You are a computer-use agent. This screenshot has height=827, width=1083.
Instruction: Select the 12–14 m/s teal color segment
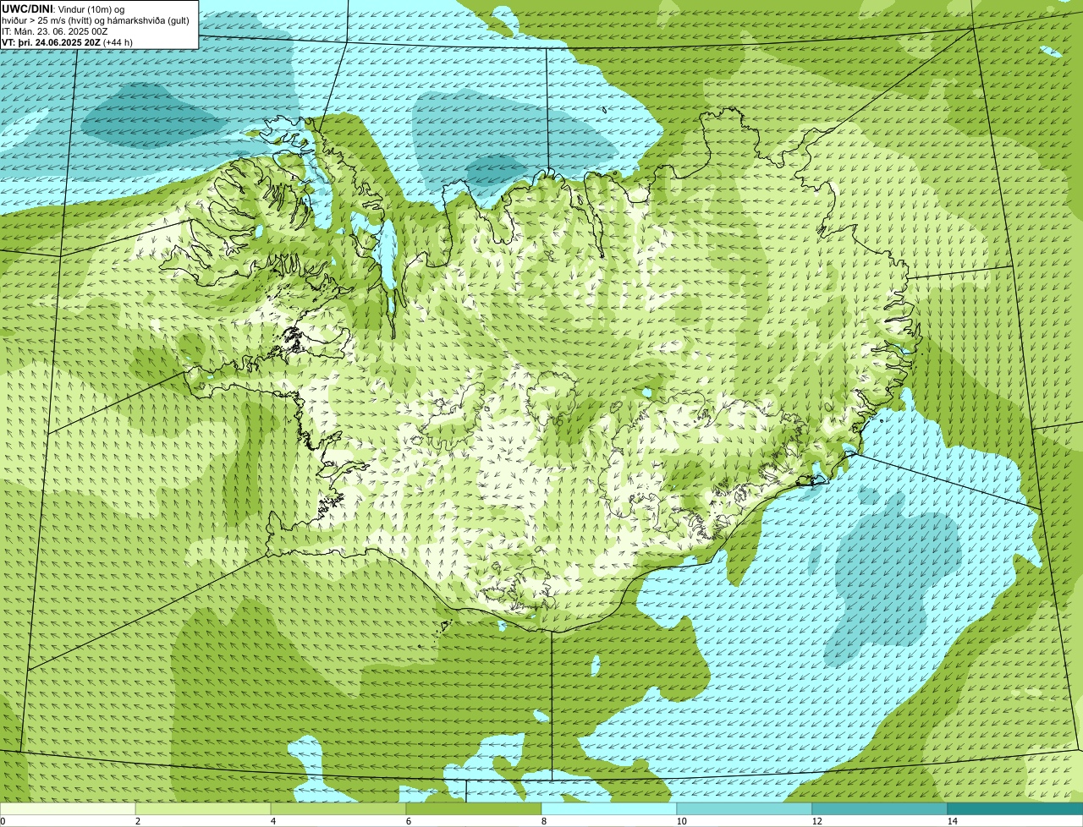click(x=880, y=808)
